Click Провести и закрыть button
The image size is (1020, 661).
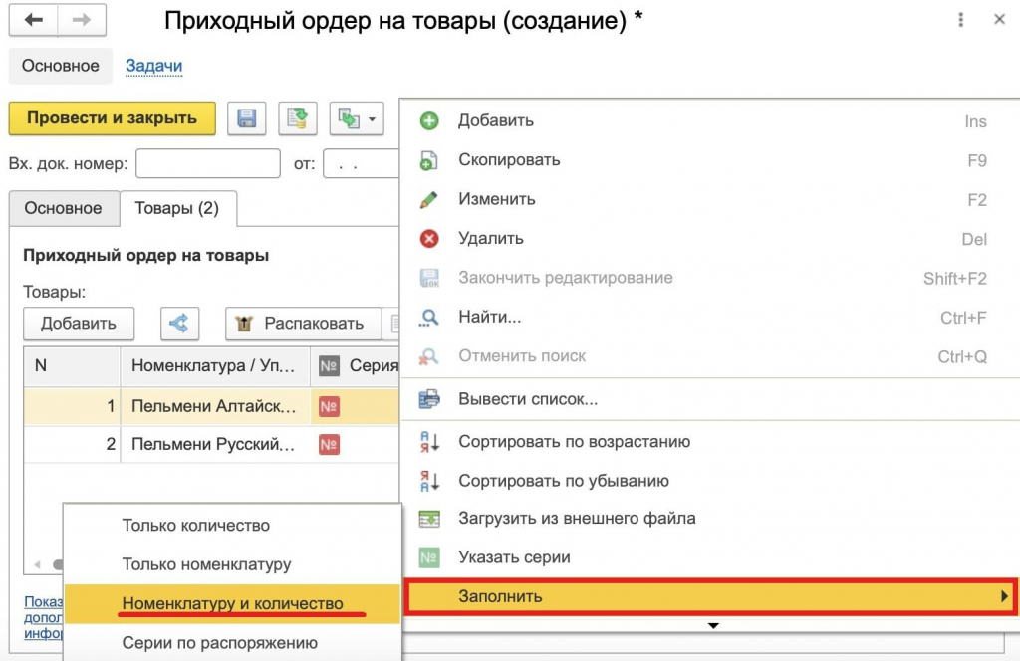pyautogui.click(x=112, y=118)
